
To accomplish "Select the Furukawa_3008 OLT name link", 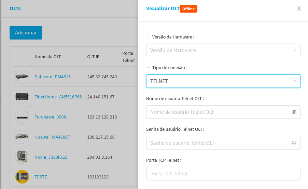I will coord(50,117).
